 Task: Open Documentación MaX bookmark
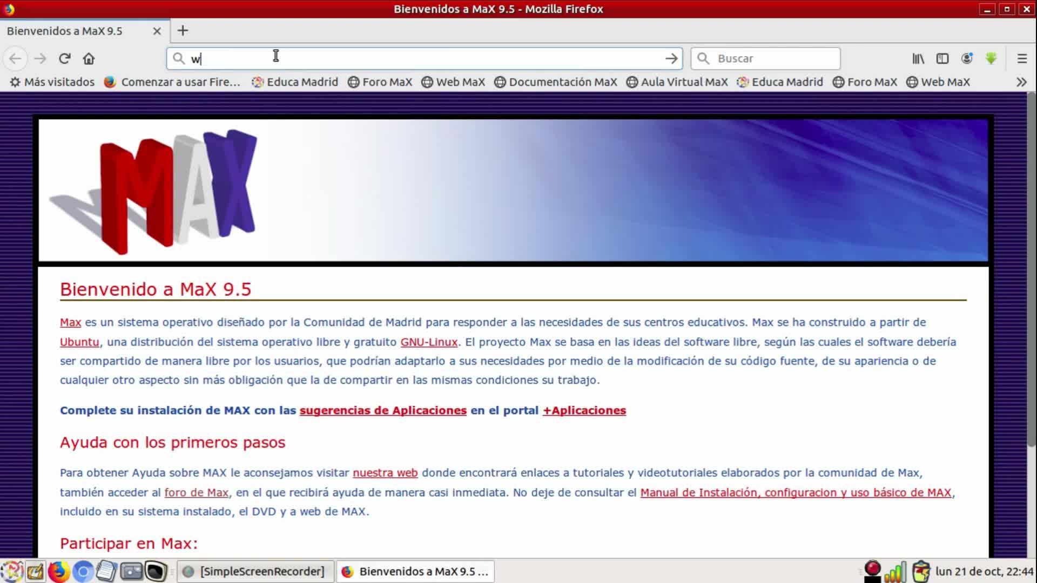[x=556, y=82]
